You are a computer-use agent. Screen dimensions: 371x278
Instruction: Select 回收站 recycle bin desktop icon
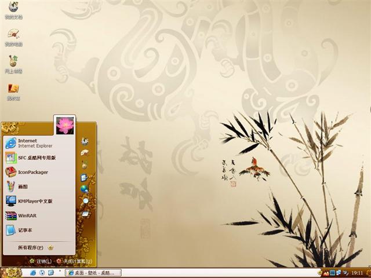13,92
